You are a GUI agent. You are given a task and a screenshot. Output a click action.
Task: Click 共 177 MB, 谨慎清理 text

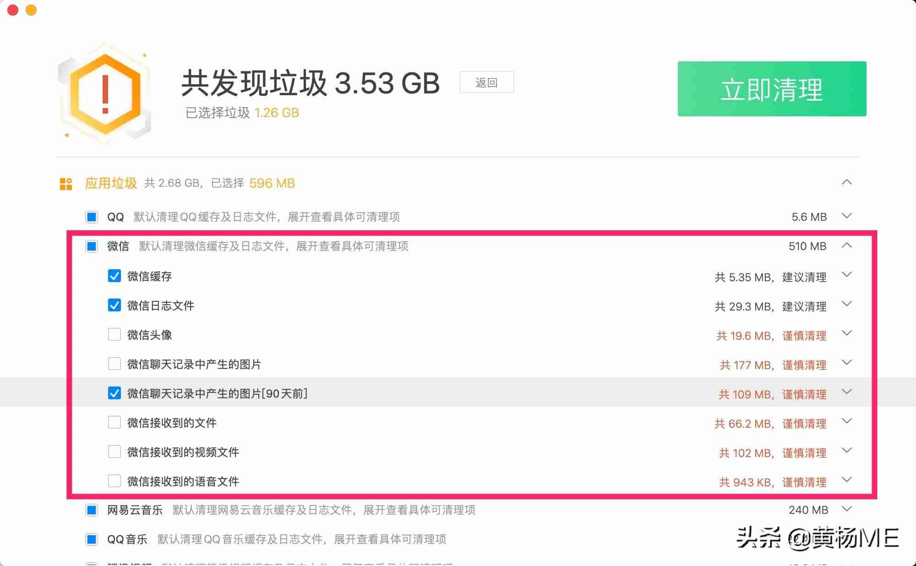click(x=773, y=365)
